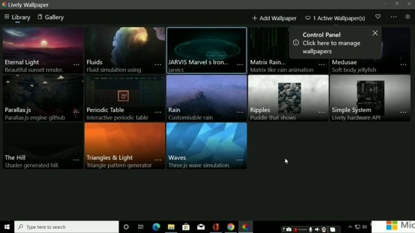The width and height of the screenshot is (415, 233).
Task: Click the volume icon in system tray
Action: coord(364,227)
